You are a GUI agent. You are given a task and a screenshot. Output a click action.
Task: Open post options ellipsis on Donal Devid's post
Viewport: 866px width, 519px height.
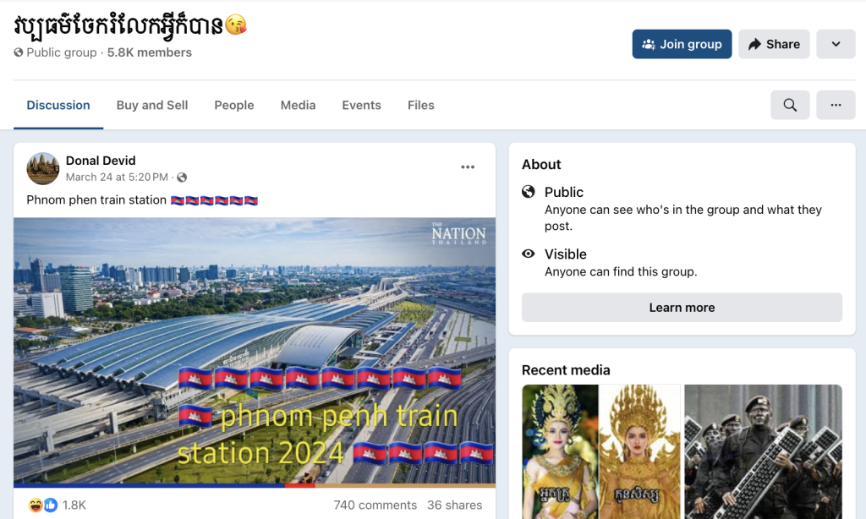click(468, 167)
